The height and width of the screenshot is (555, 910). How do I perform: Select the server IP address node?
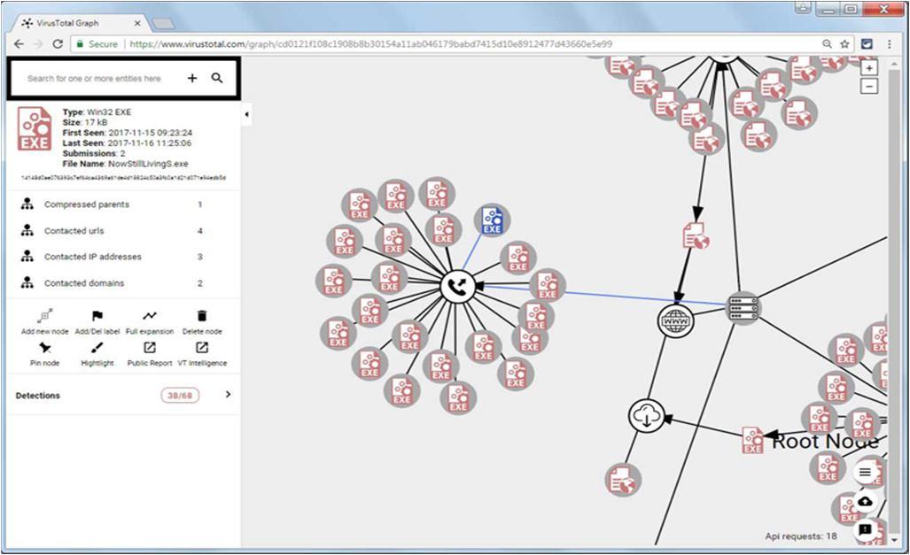pos(743,309)
